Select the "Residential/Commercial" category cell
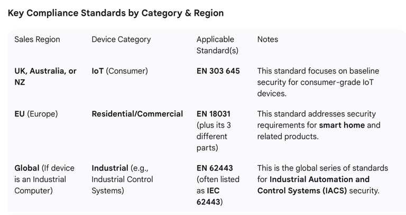The height and width of the screenshot is (215, 406). pos(137,114)
